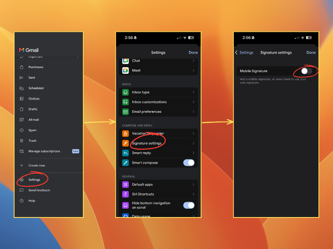
Task: Click the Outbox icon
Action: point(22,99)
